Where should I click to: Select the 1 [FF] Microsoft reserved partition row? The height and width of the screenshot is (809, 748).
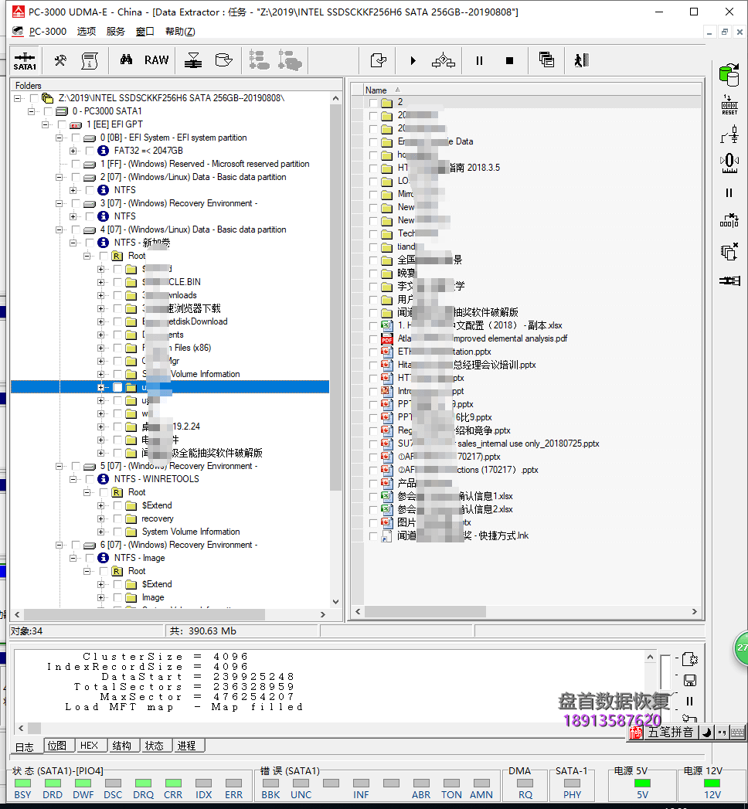(204, 164)
